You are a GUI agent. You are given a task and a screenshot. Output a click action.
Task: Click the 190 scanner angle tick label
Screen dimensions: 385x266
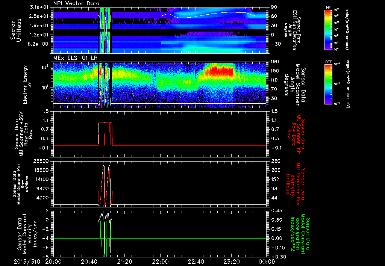275,61
